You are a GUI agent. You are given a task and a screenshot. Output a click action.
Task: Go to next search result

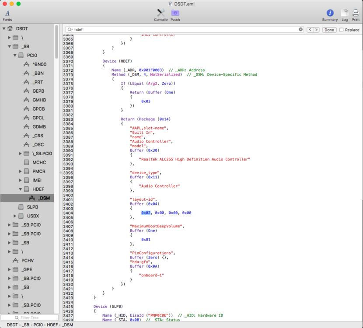(316, 30)
